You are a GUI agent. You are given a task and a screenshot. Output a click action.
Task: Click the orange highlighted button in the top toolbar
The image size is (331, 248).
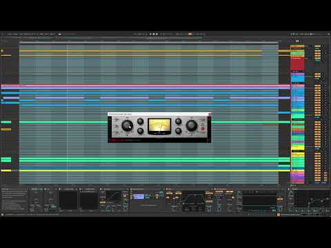[x=190, y=34]
